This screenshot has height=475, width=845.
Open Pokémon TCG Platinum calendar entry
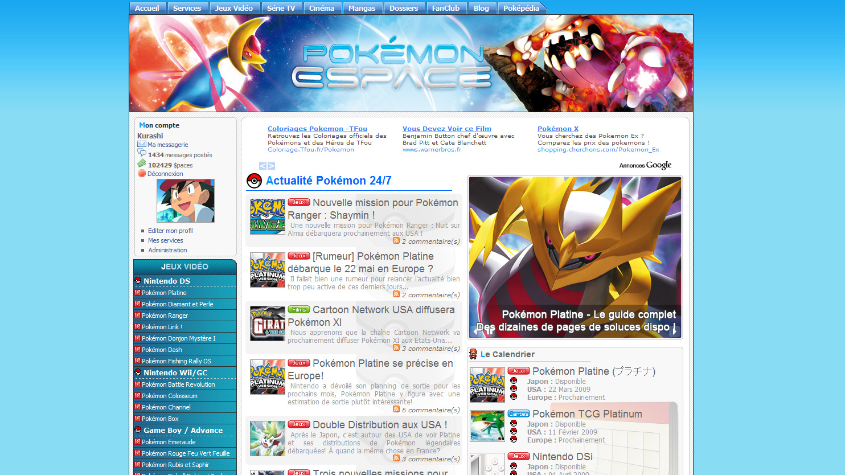[587, 414]
